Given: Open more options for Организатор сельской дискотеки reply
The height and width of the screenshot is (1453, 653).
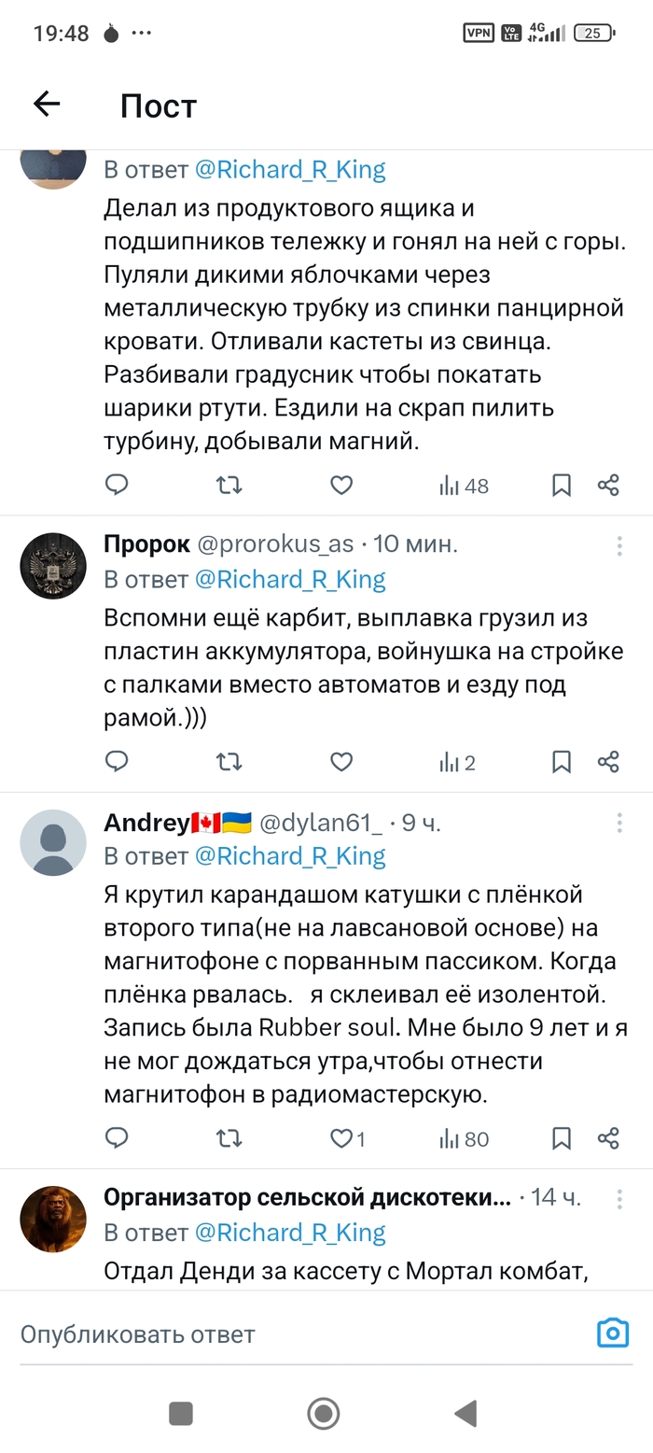Looking at the screenshot, I should 618,1198.
